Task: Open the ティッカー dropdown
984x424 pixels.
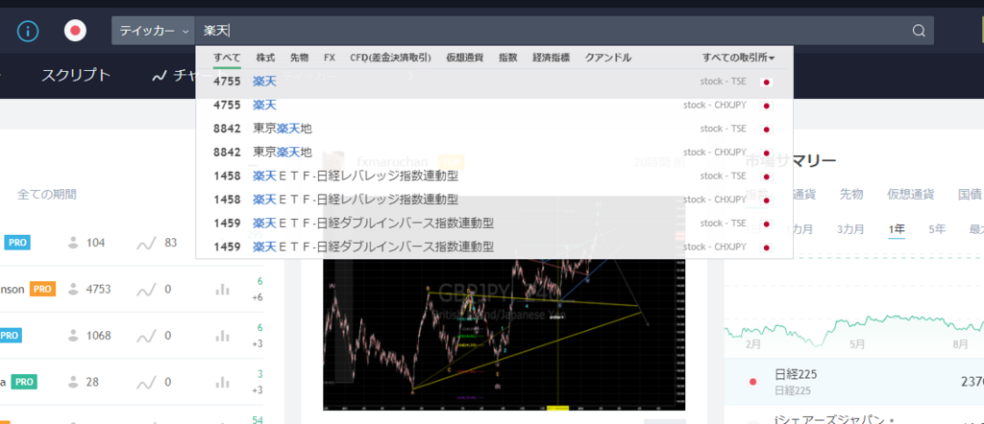Action: 153,31
